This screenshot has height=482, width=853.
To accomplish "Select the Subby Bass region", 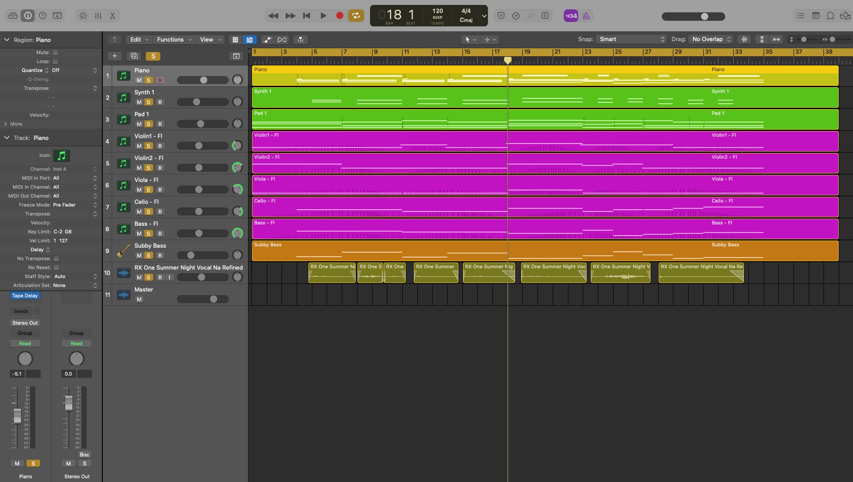I will click(x=545, y=251).
